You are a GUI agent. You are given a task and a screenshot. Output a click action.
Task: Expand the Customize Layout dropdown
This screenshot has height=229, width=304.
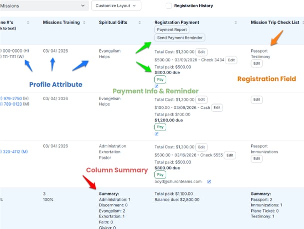(x=116, y=6)
